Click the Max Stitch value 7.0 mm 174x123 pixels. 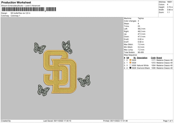[141, 44]
